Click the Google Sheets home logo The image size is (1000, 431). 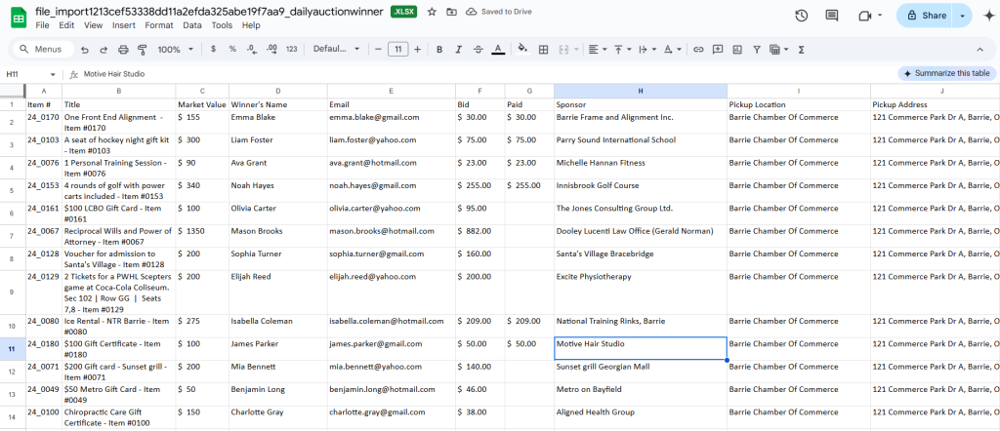tap(19, 18)
